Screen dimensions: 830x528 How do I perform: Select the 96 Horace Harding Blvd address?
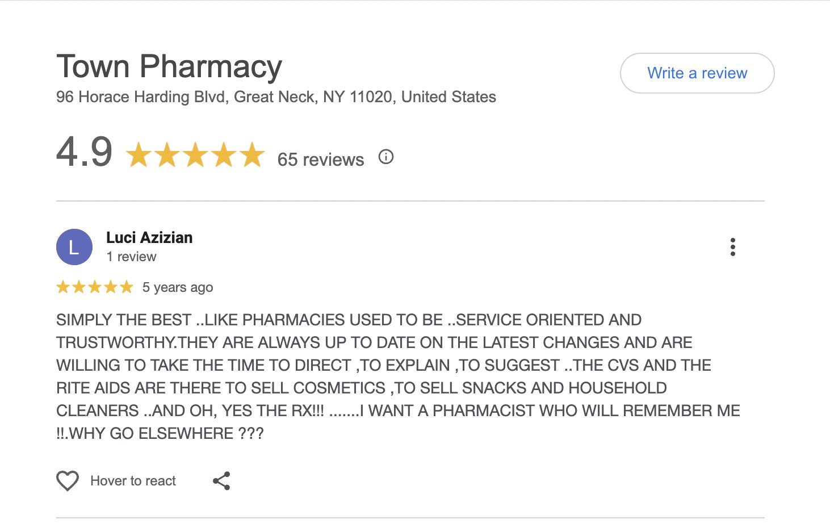(276, 97)
